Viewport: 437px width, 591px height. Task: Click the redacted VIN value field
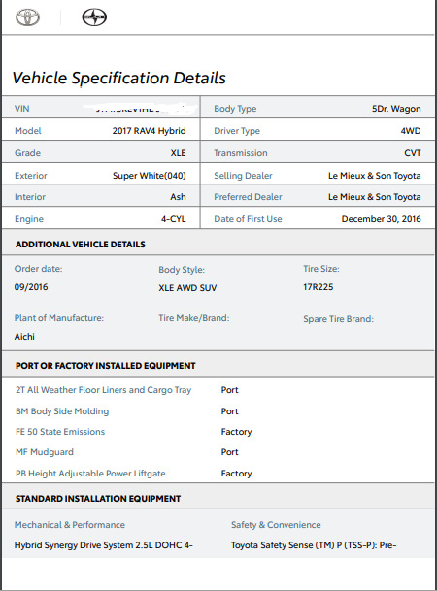pyautogui.click(x=140, y=109)
